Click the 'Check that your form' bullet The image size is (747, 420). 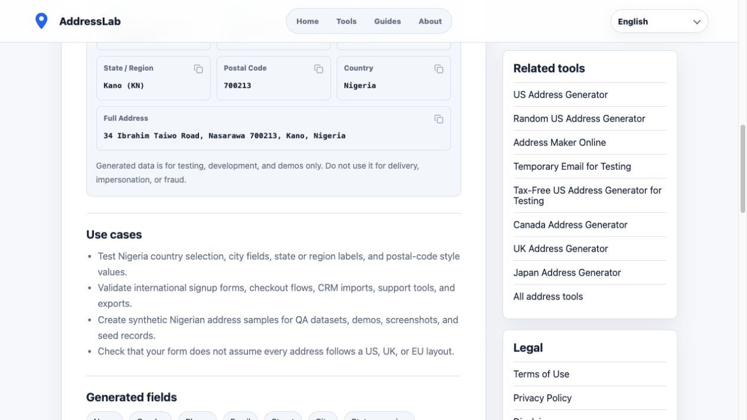tap(276, 352)
